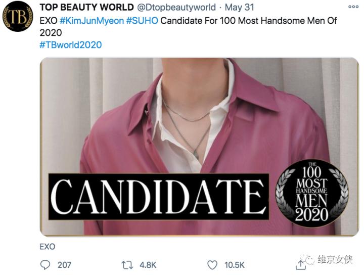Screen dimensions: 364x275
Task: Like the tweet with the heart icon
Action: point(212,264)
